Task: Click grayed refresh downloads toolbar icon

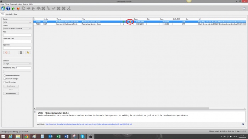Action: (x=23, y=8)
